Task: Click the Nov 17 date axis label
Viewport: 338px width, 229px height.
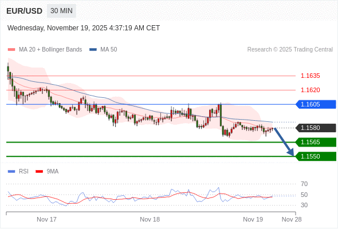Action: 46,219
